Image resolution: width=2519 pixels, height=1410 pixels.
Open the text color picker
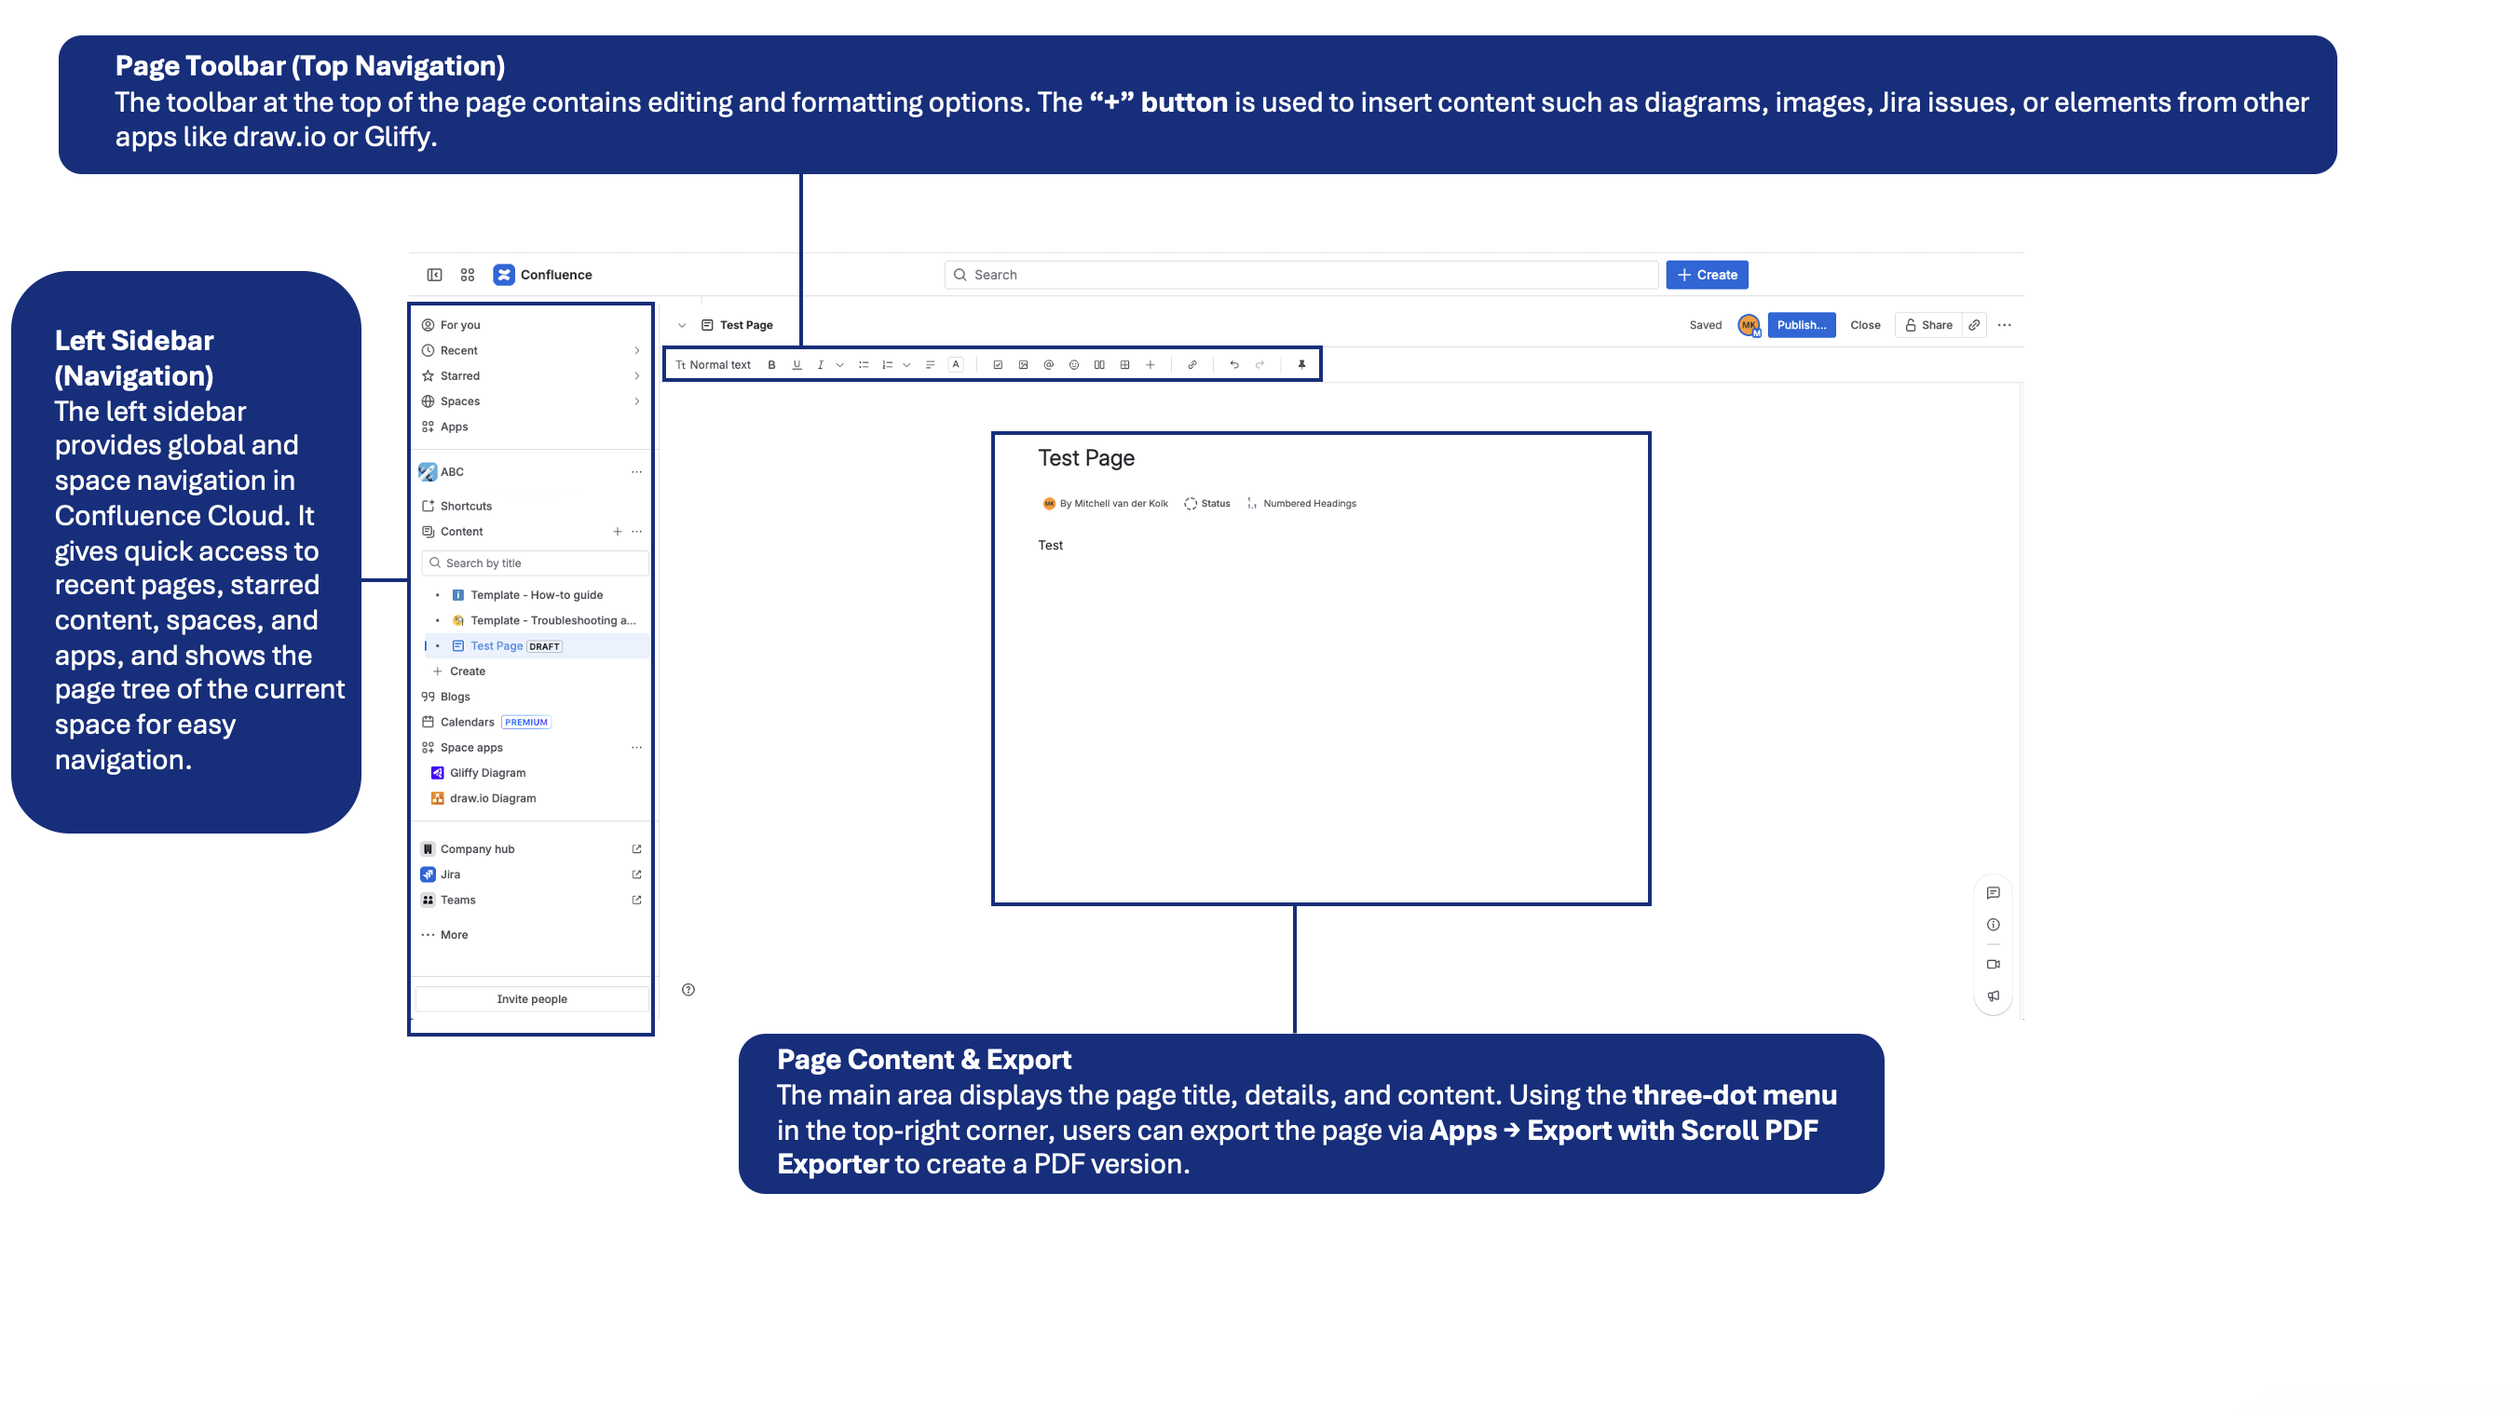click(x=956, y=365)
